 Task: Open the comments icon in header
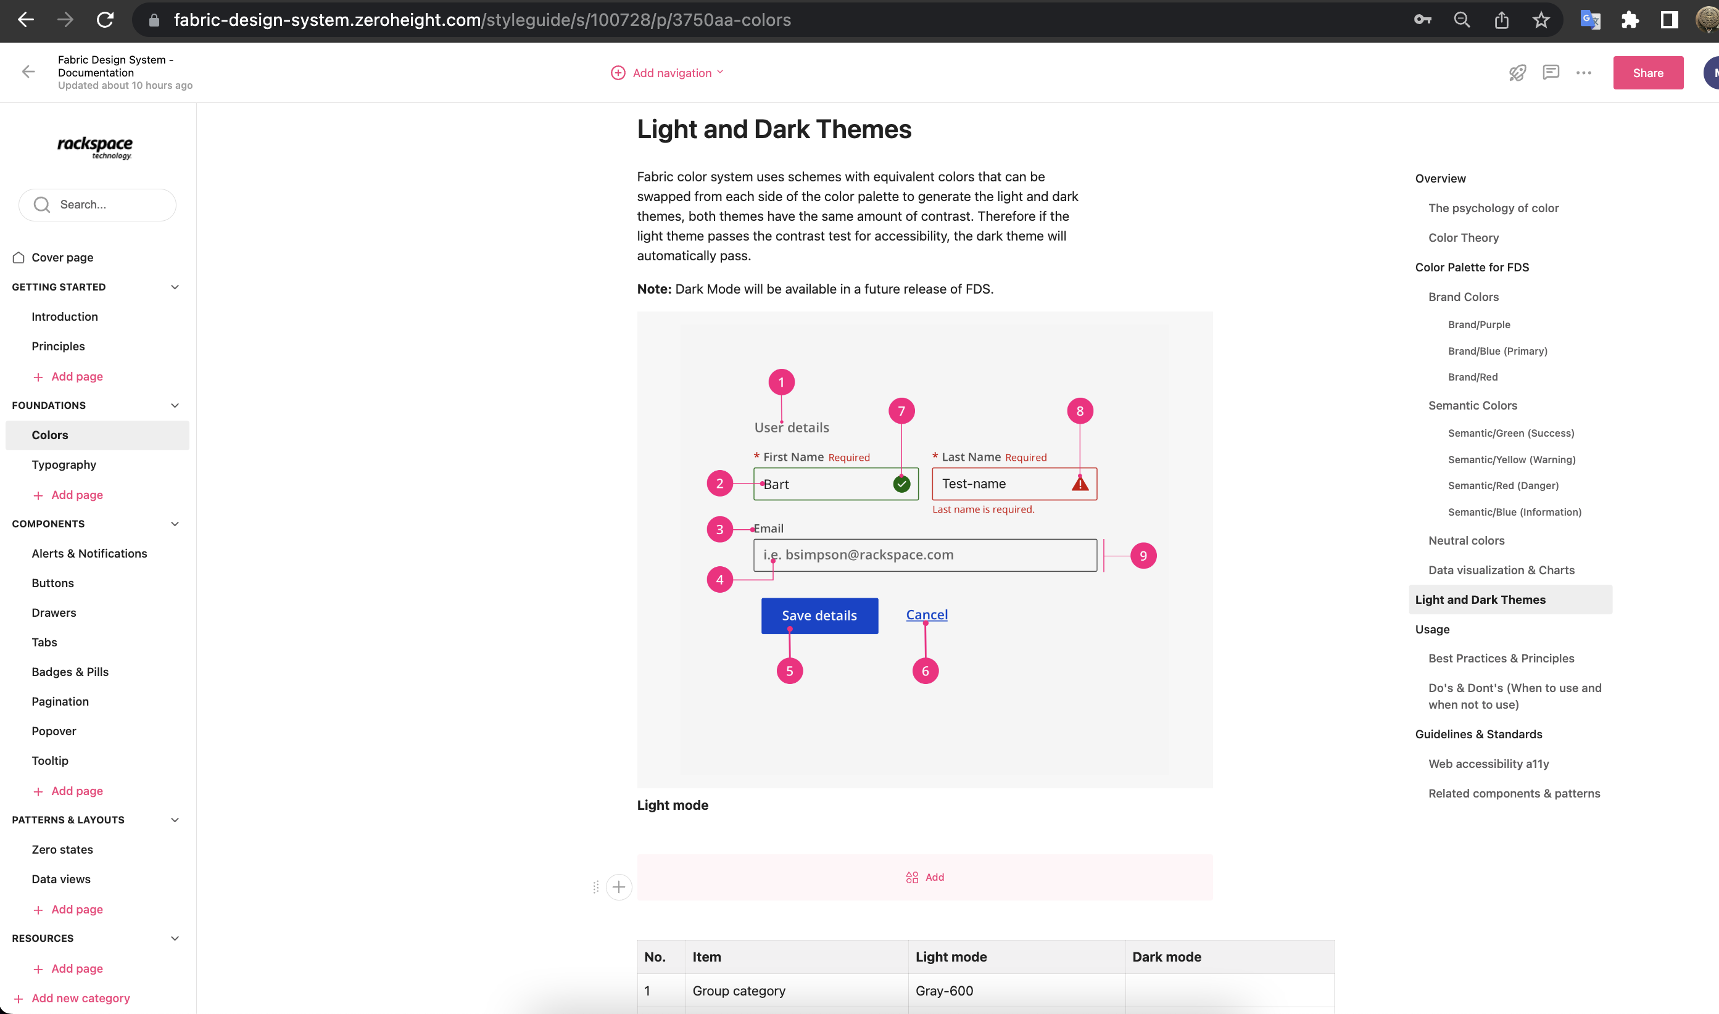(1551, 72)
